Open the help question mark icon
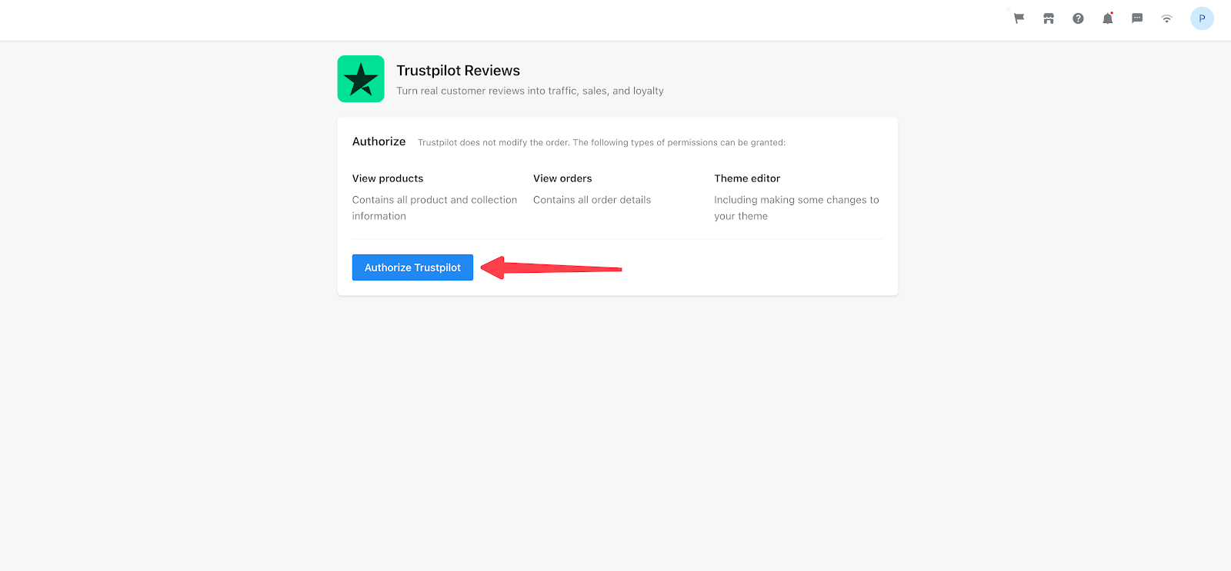This screenshot has height=571, width=1231. pyautogui.click(x=1078, y=18)
